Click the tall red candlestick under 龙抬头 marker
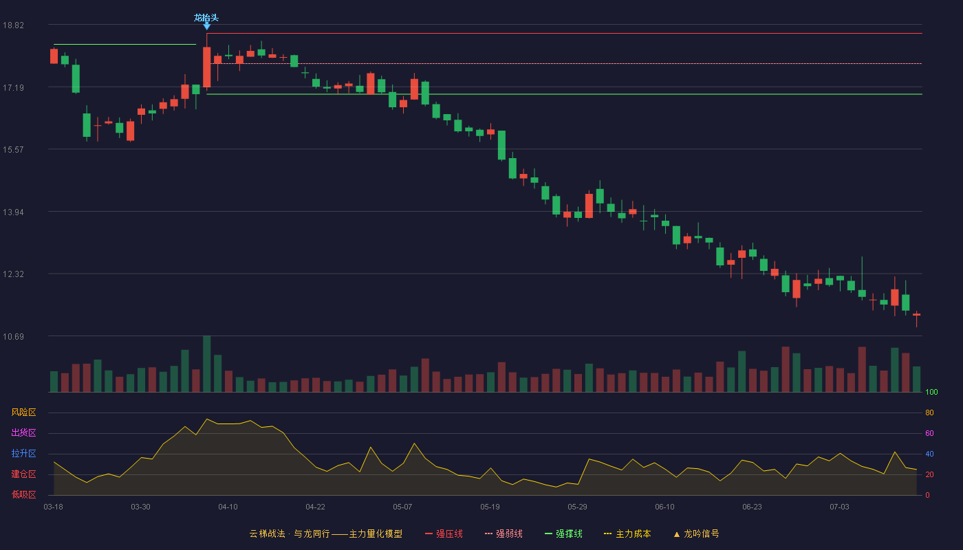 [x=206, y=67]
